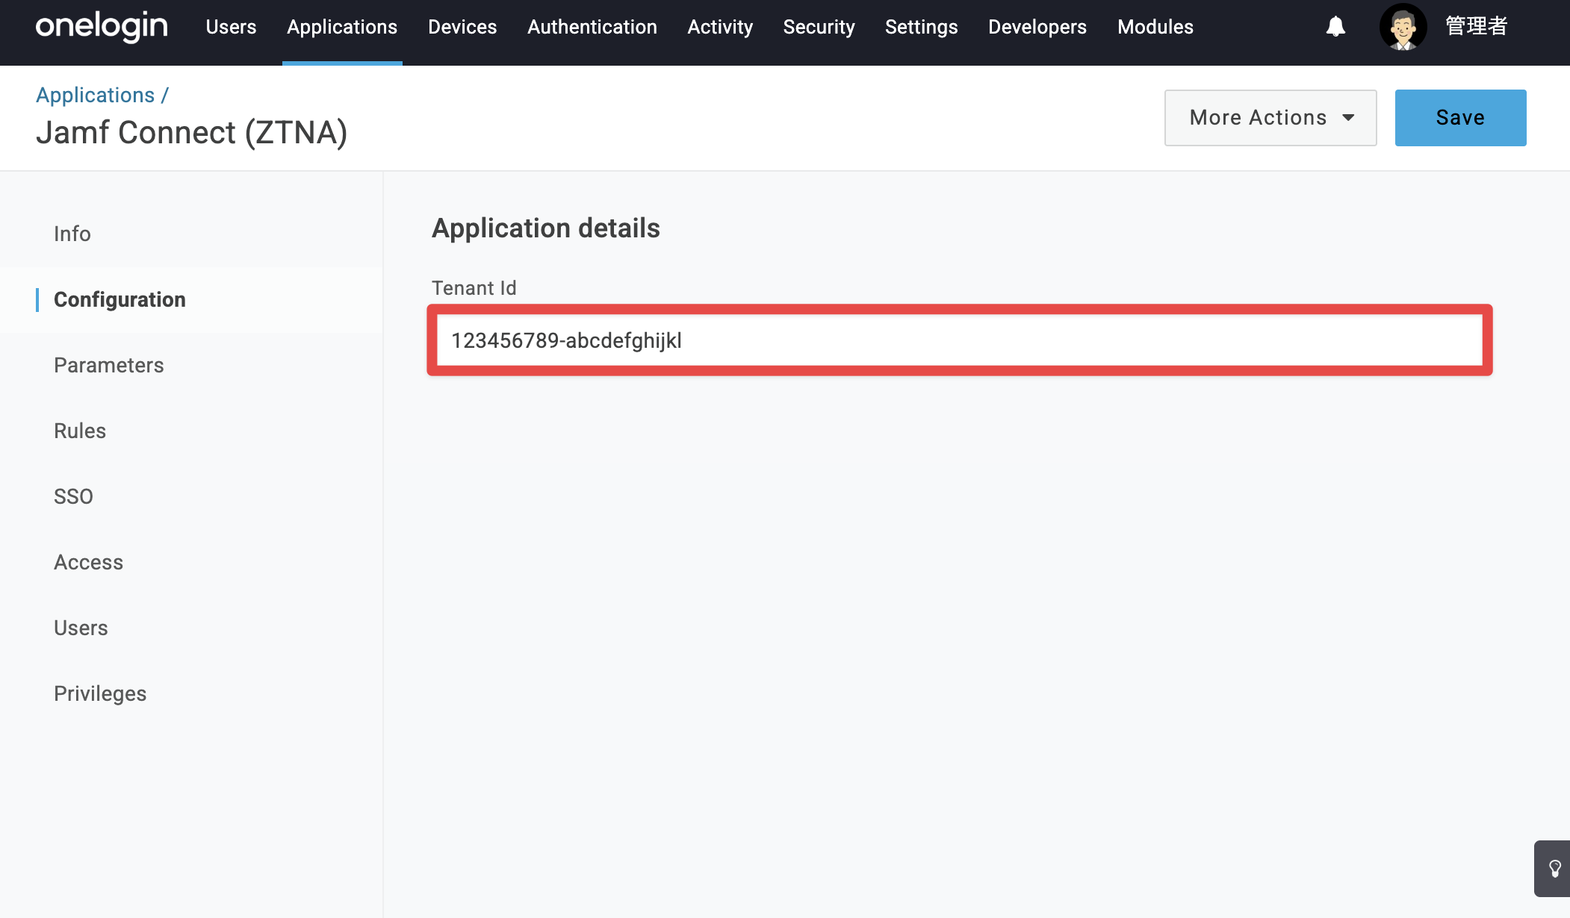Focus the Tenant Id input field

coord(960,340)
